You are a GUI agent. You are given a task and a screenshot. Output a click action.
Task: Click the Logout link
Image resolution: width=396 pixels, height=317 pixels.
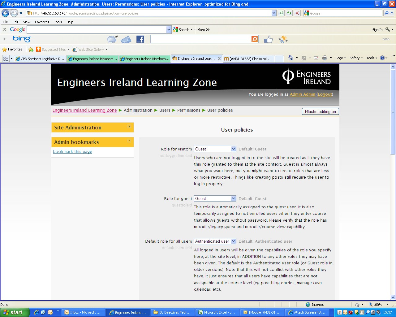pyautogui.click(x=325, y=94)
